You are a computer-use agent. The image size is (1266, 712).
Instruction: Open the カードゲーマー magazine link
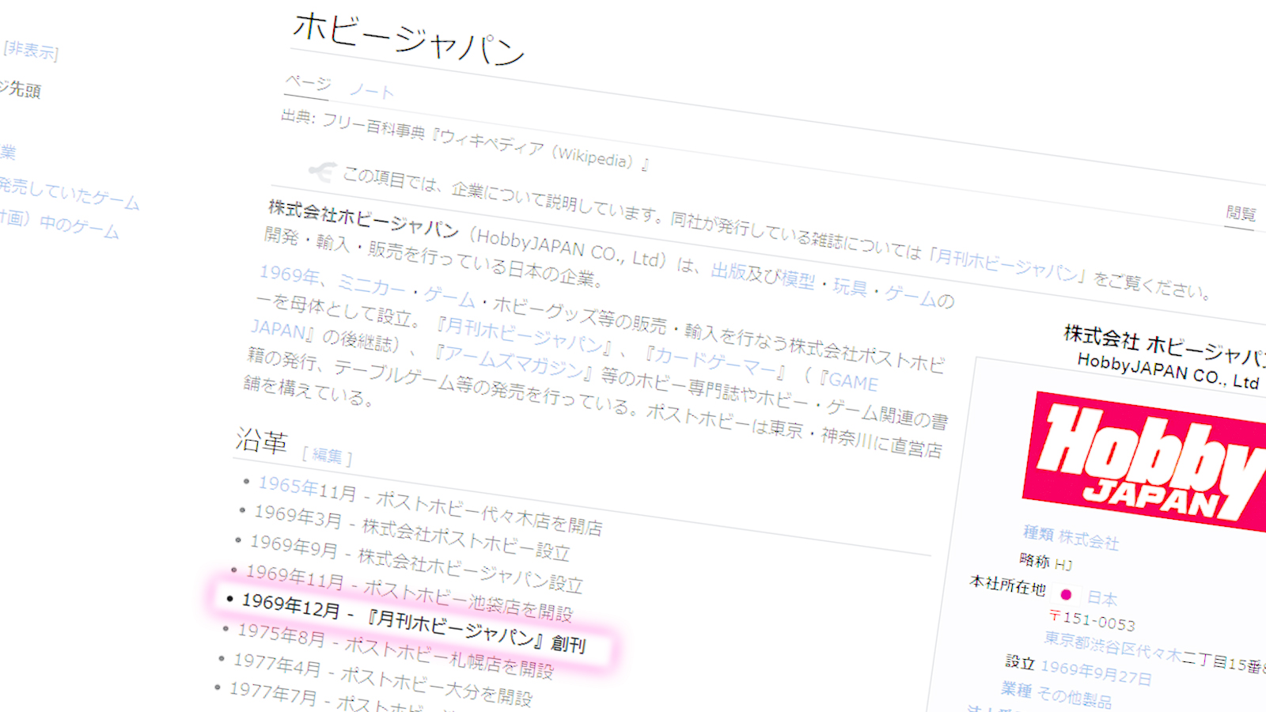point(714,362)
